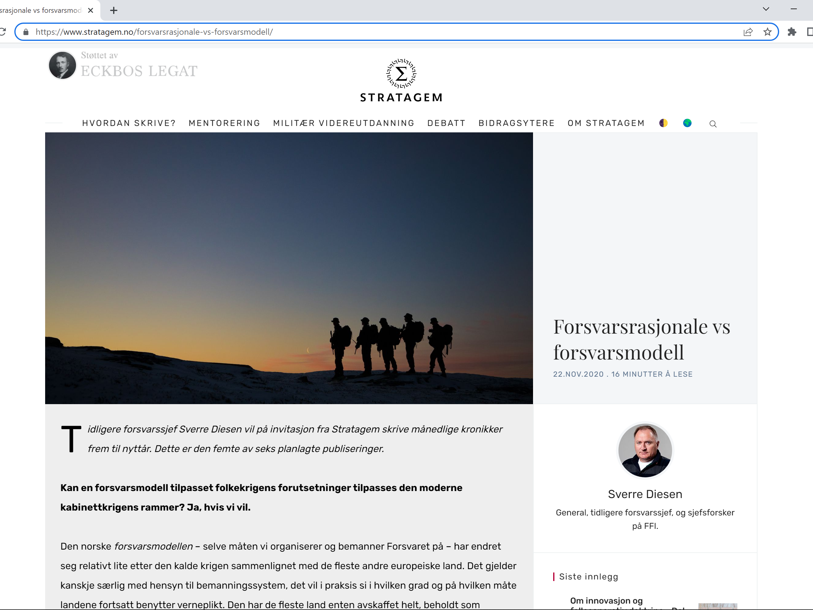Image resolution: width=813 pixels, height=610 pixels.
Task: Click the globe language icon
Action: pyautogui.click(x=687, y=123)
